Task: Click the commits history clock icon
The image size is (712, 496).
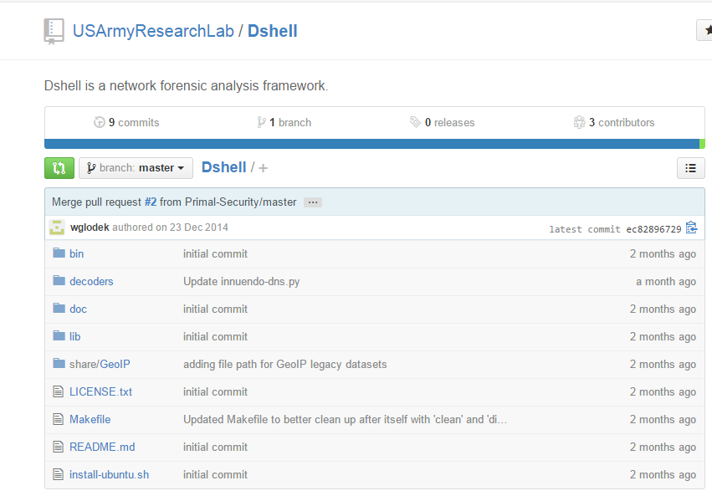Action: 99,122
